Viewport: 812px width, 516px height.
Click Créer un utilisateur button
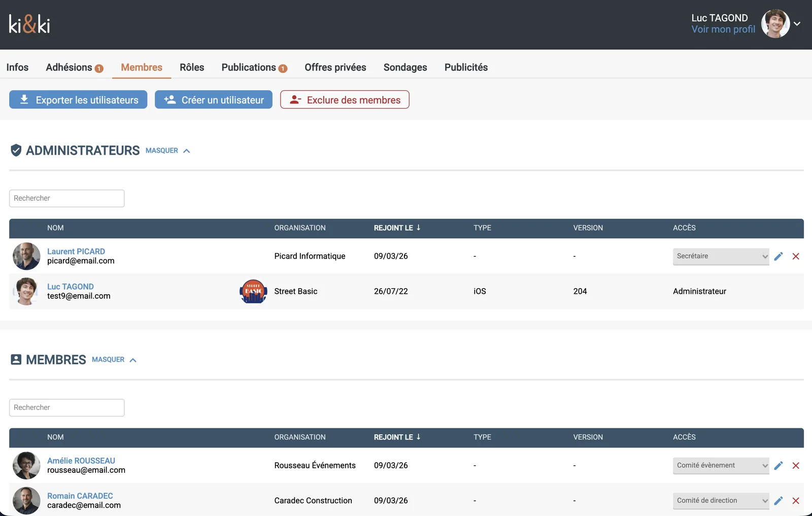click(214, 99)
